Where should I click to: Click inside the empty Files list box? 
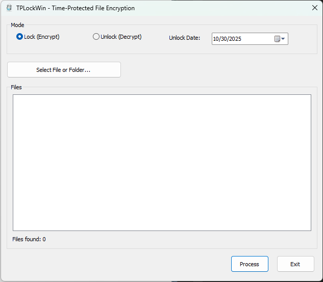pos(162,162)
